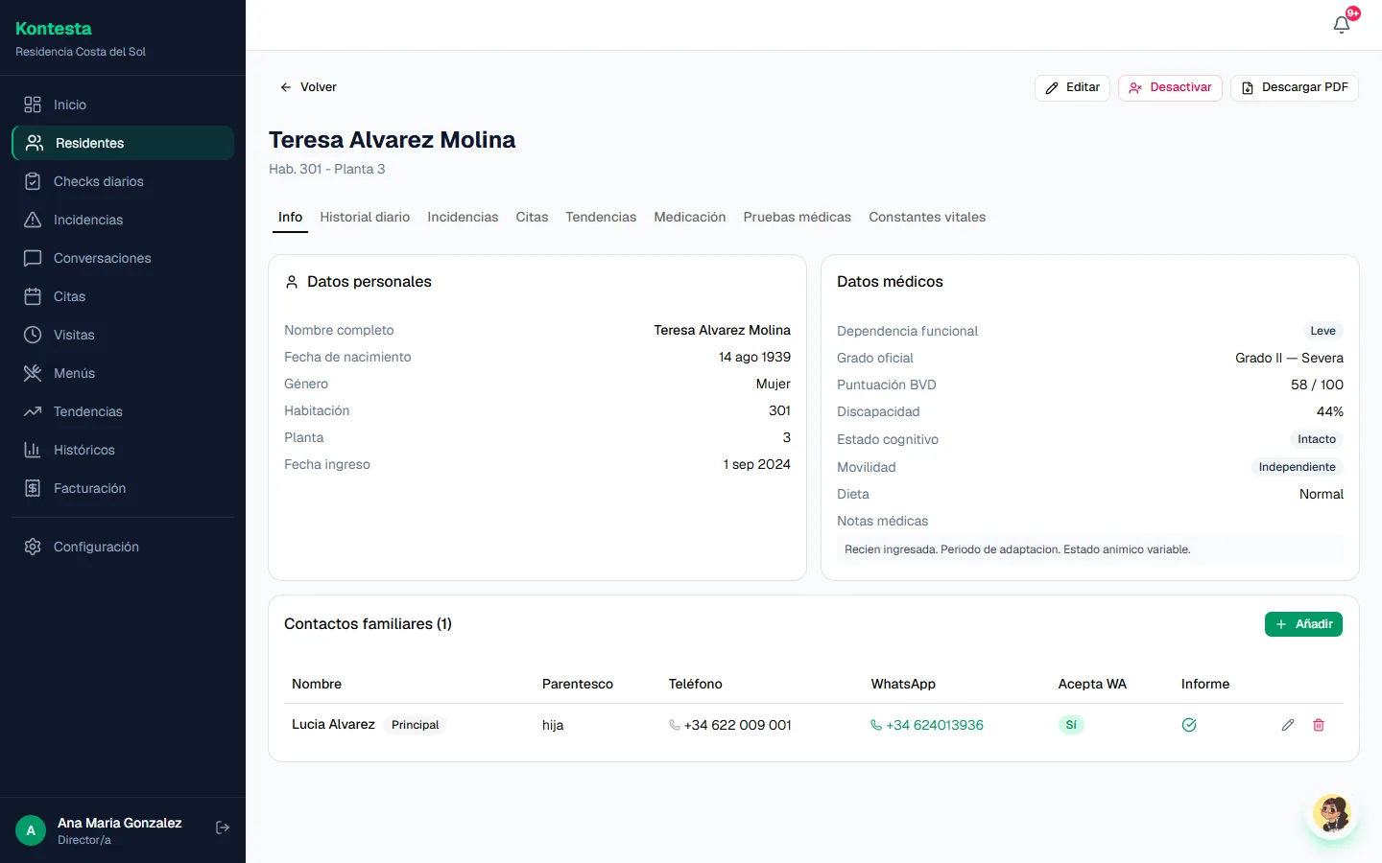Call the phone number +34 622 009 001
1382x863 pixels.
pyautogui.click(x=730, y=725)
